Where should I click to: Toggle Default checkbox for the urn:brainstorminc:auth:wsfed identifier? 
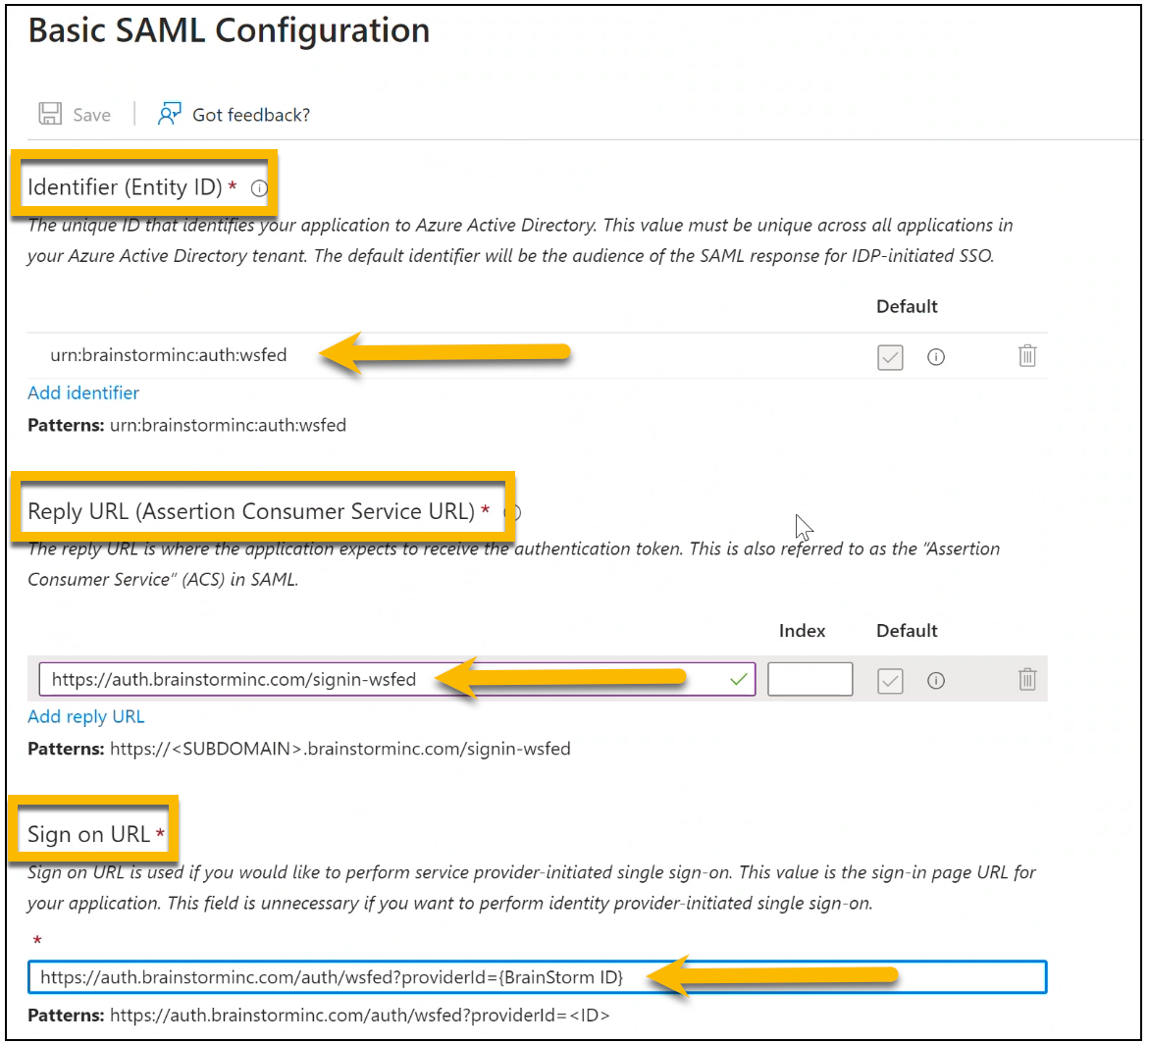click(x=890, y=358)
